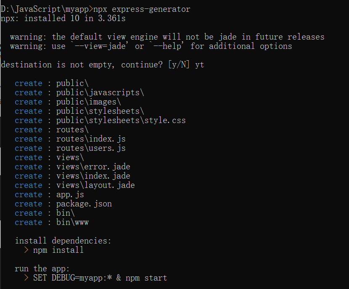Click the 'views\layout.jade' file path

[x=95, y=185]
